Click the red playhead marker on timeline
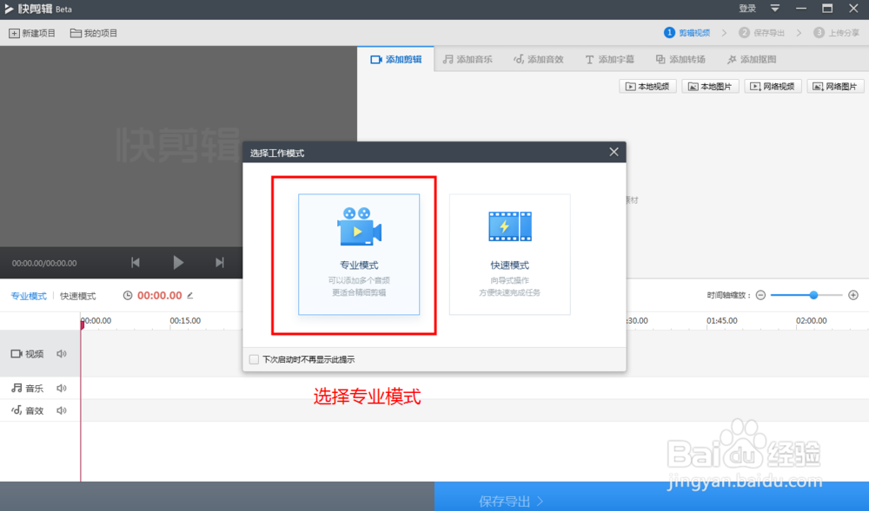 (82, 324)
